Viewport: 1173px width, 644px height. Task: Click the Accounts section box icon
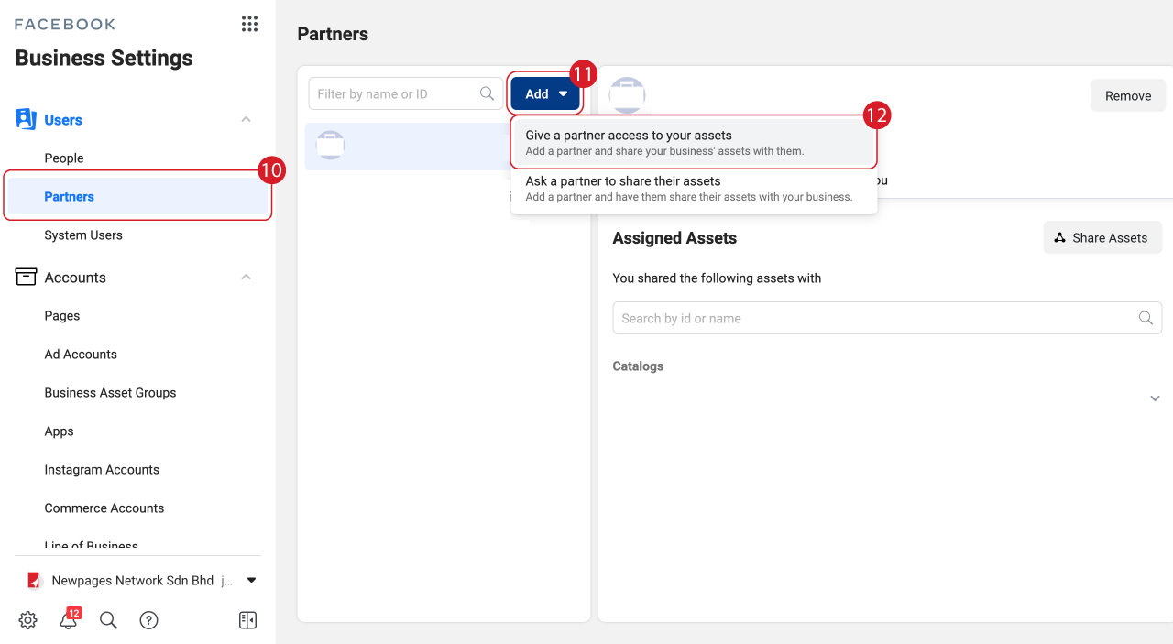(x=26, y=277)
